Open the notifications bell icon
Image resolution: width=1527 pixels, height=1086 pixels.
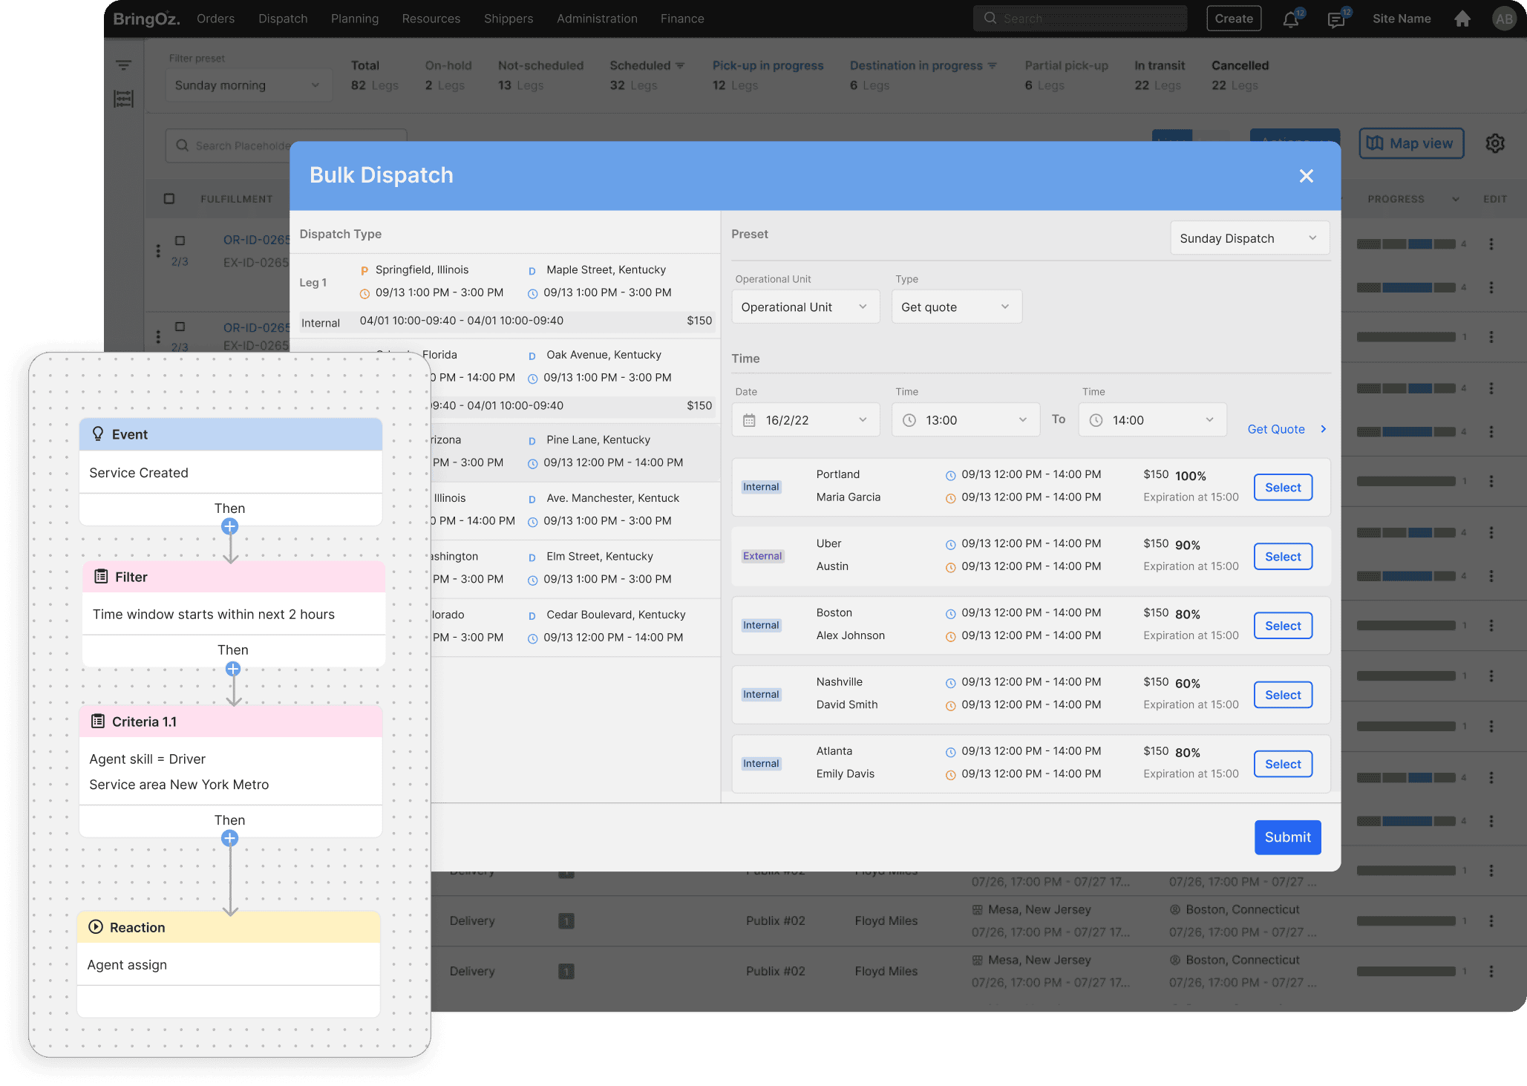click(1290, 19)
